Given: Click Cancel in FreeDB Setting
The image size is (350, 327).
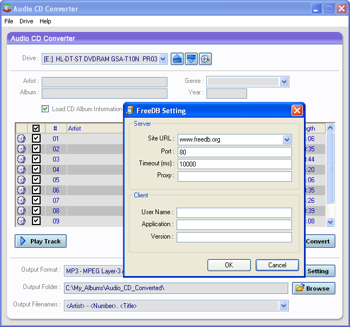Looking at the screenshot, I should coord(277,265).
